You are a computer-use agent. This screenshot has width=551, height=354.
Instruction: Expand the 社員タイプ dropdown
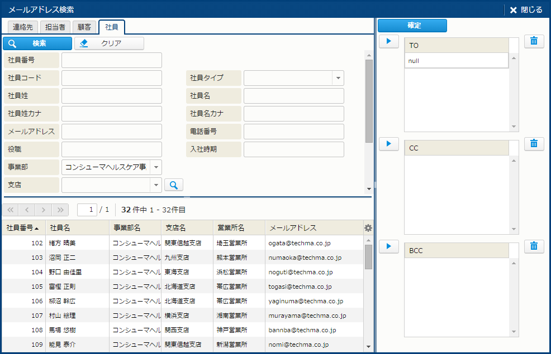coord(338,78)
